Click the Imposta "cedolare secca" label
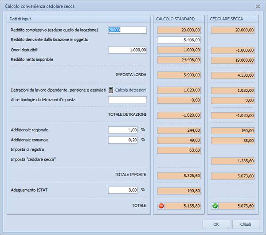The image size is (266, 235). pos(33,160)
